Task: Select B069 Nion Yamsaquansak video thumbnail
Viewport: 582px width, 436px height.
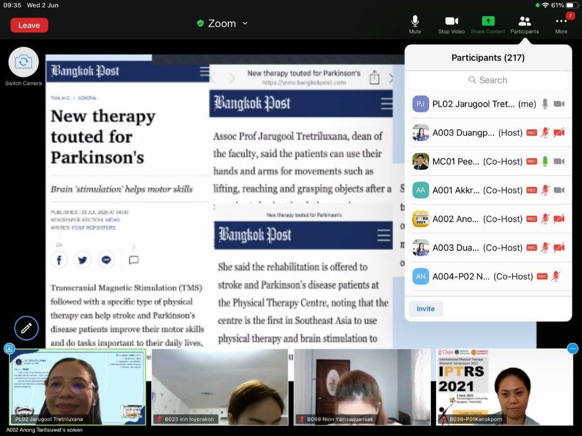Action: (362, 387)
